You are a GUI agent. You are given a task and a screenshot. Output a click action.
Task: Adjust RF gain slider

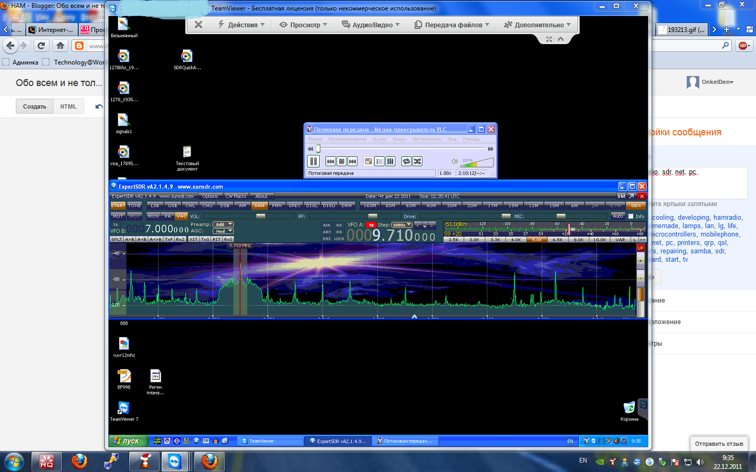354,216
